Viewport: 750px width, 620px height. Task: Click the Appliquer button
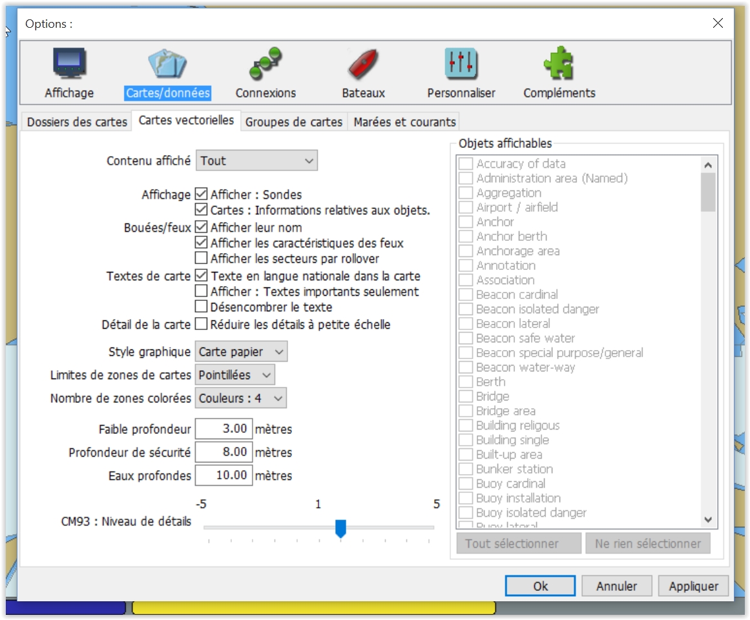tap(693, 586)
